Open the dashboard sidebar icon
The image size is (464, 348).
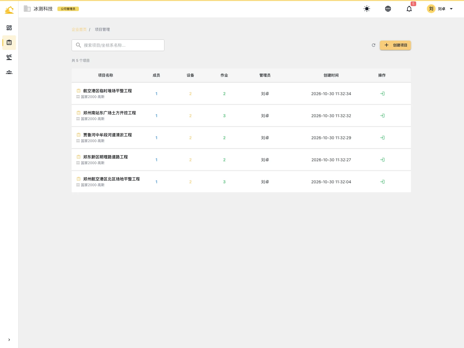click(x=9, y=28)
